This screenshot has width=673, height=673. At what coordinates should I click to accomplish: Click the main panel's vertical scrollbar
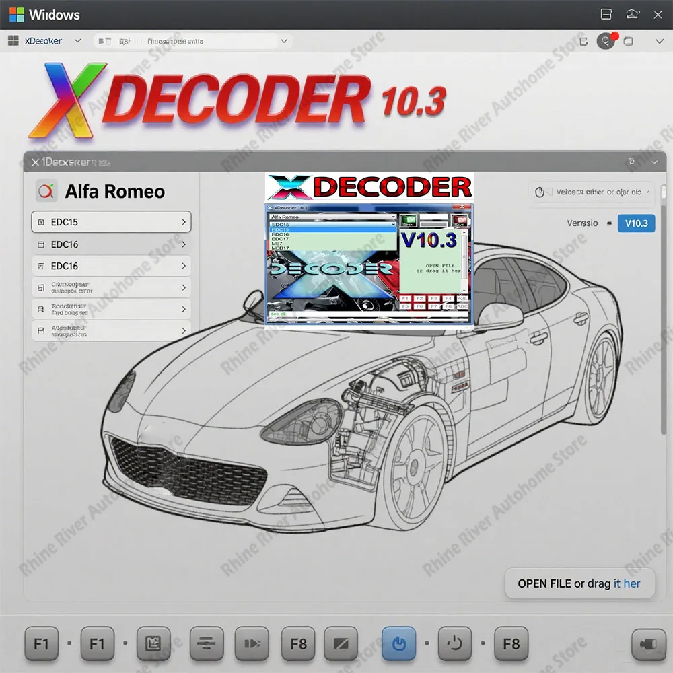pyautogui.click(x=664, y=309)
